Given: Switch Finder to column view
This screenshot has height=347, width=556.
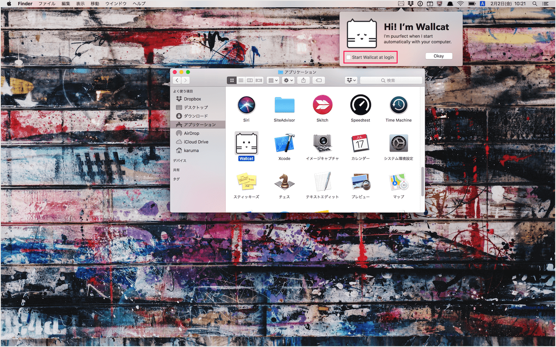Looking at the screenshot, I should 250,80.
